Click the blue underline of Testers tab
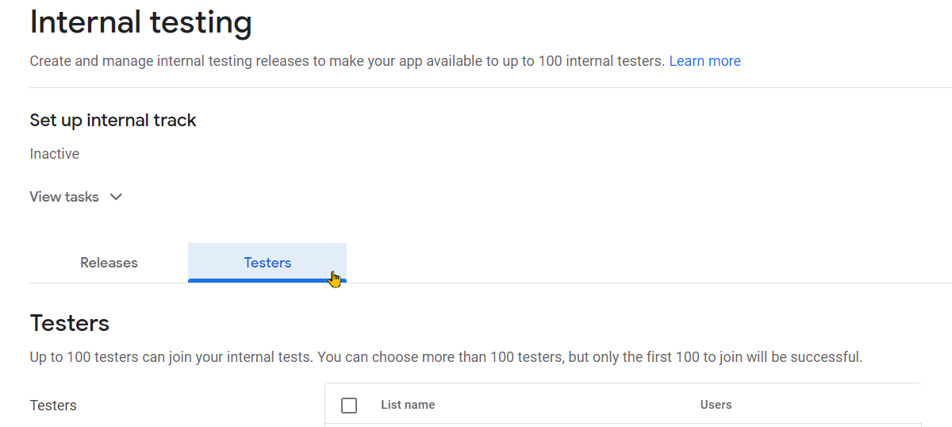 tap(267, 280)
